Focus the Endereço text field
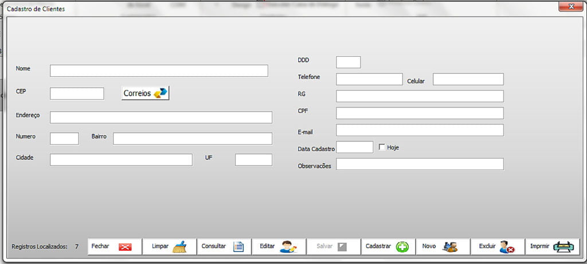This screenshot has width=587, height=264. (161, 117)
